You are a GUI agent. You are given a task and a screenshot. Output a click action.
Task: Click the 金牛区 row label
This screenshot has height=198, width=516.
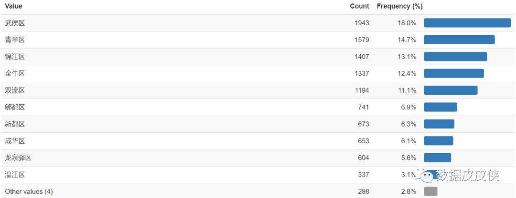coord(15,73)
